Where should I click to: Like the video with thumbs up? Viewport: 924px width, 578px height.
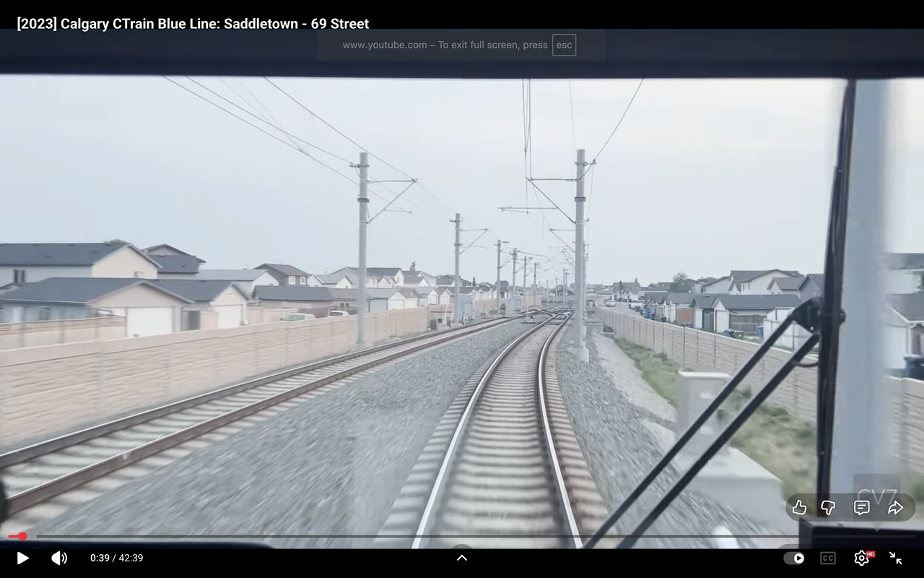click(799, 507)
